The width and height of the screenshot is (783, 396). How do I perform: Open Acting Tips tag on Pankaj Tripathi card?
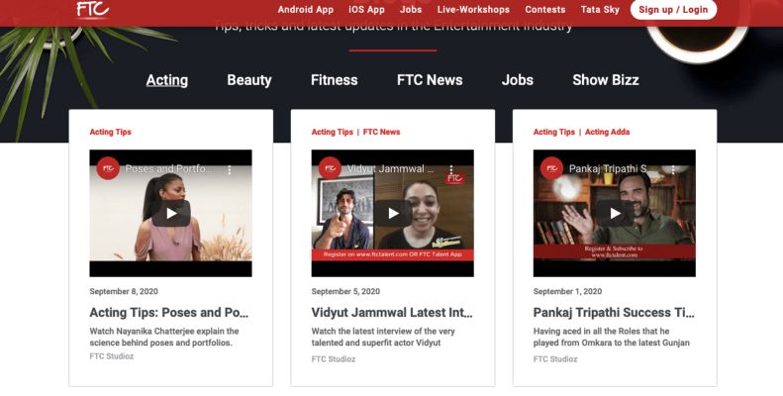(x=553, y=132)
